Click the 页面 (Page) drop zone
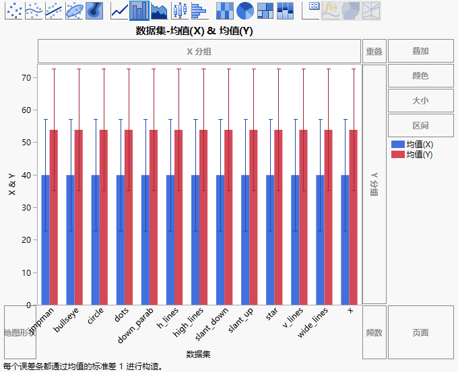 [x=420, y=332]
